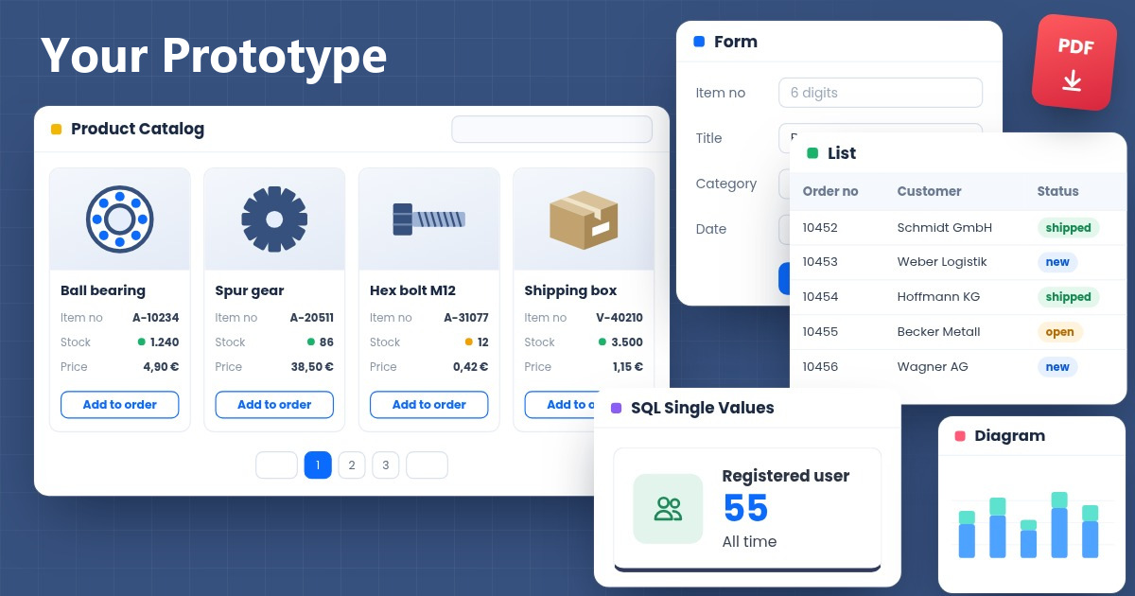The height and width of the screenshot is (596, 1135).
Task: Click the Diagram panel title
Action: (x=1009, y=436)
